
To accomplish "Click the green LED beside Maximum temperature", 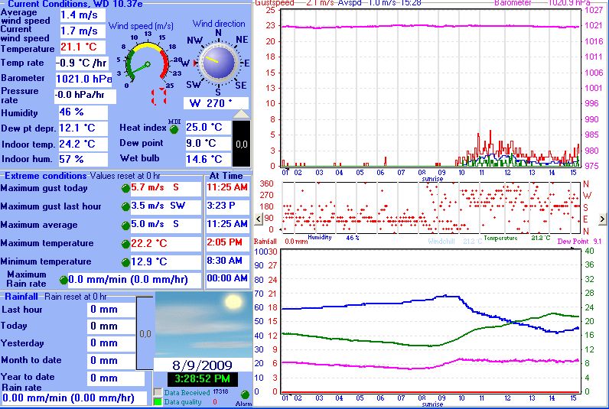I will click(x=125, y=243).
